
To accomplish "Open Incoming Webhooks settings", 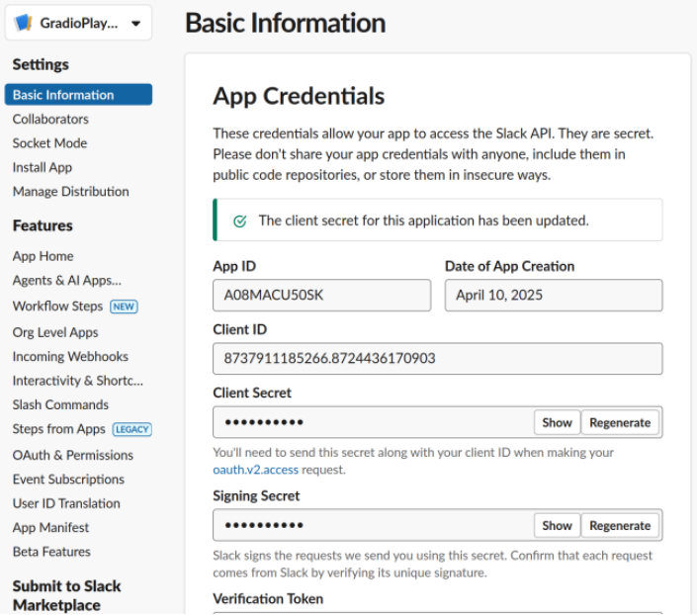I will 70,357.
